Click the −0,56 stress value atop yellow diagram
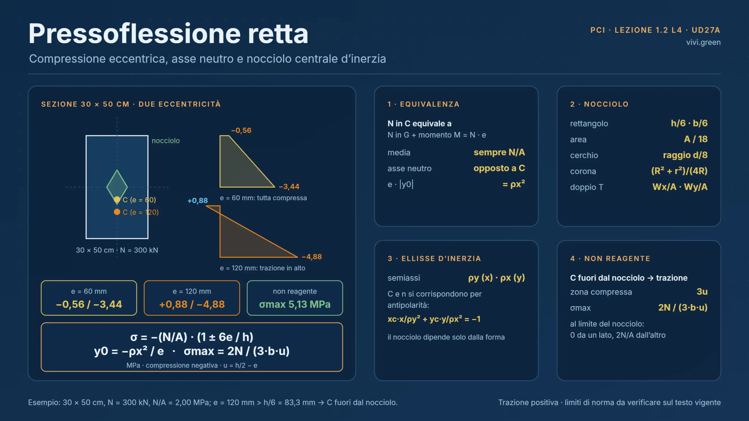The image size is (749, 421). 241,130
